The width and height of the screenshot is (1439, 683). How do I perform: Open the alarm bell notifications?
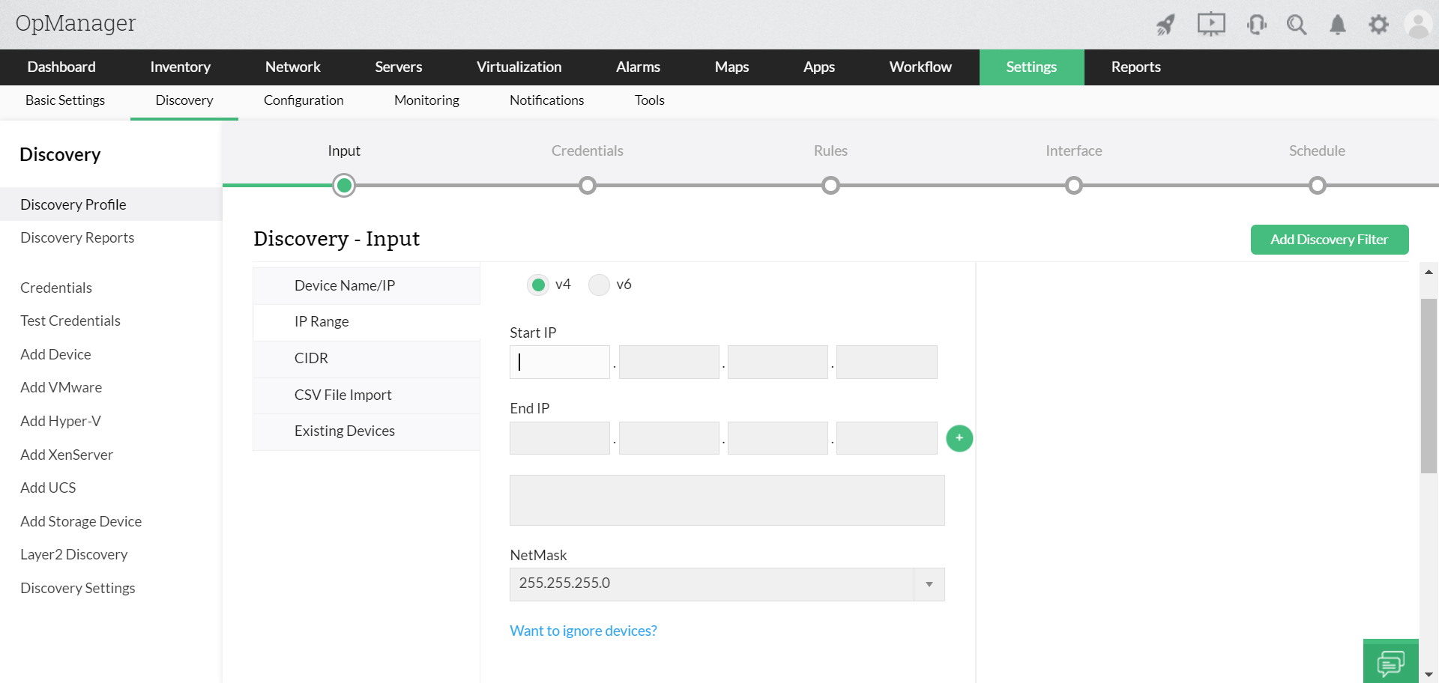tap(1338, 25)
